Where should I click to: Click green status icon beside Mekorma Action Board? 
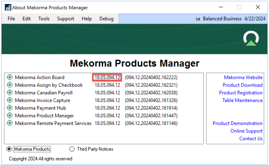point(10,77)
